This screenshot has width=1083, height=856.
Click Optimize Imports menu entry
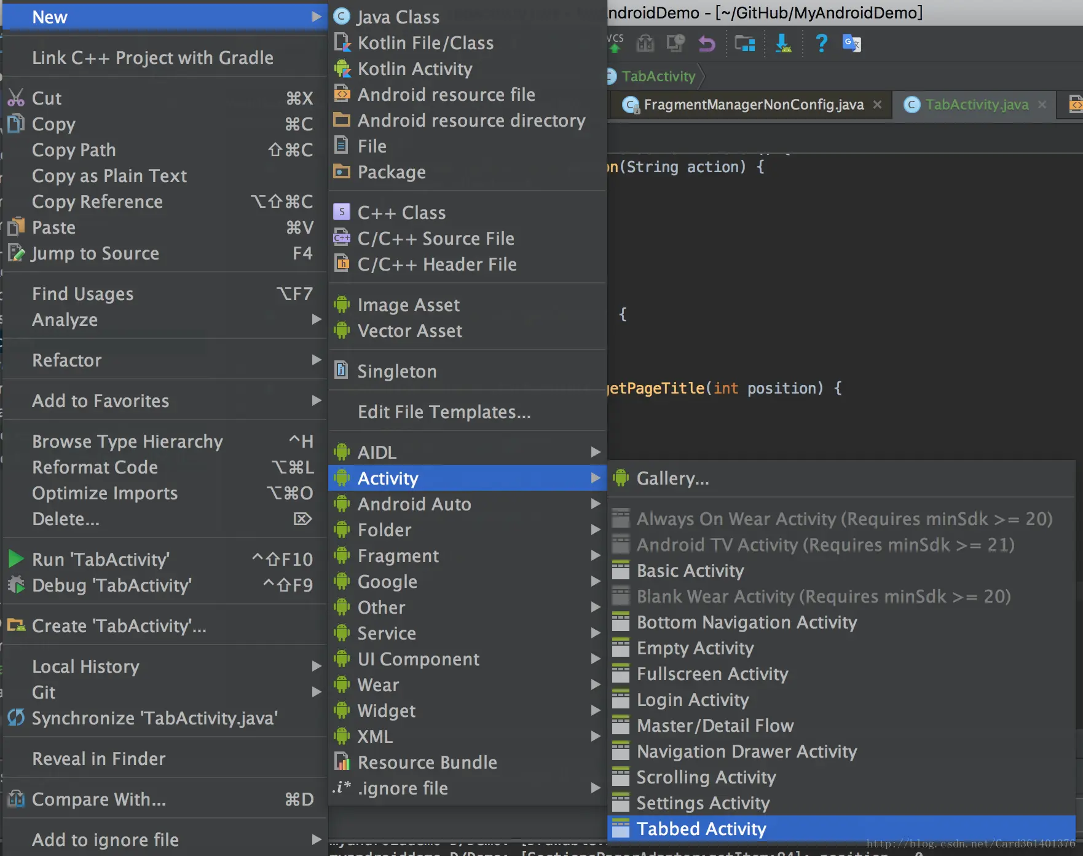tap(165, 493)
